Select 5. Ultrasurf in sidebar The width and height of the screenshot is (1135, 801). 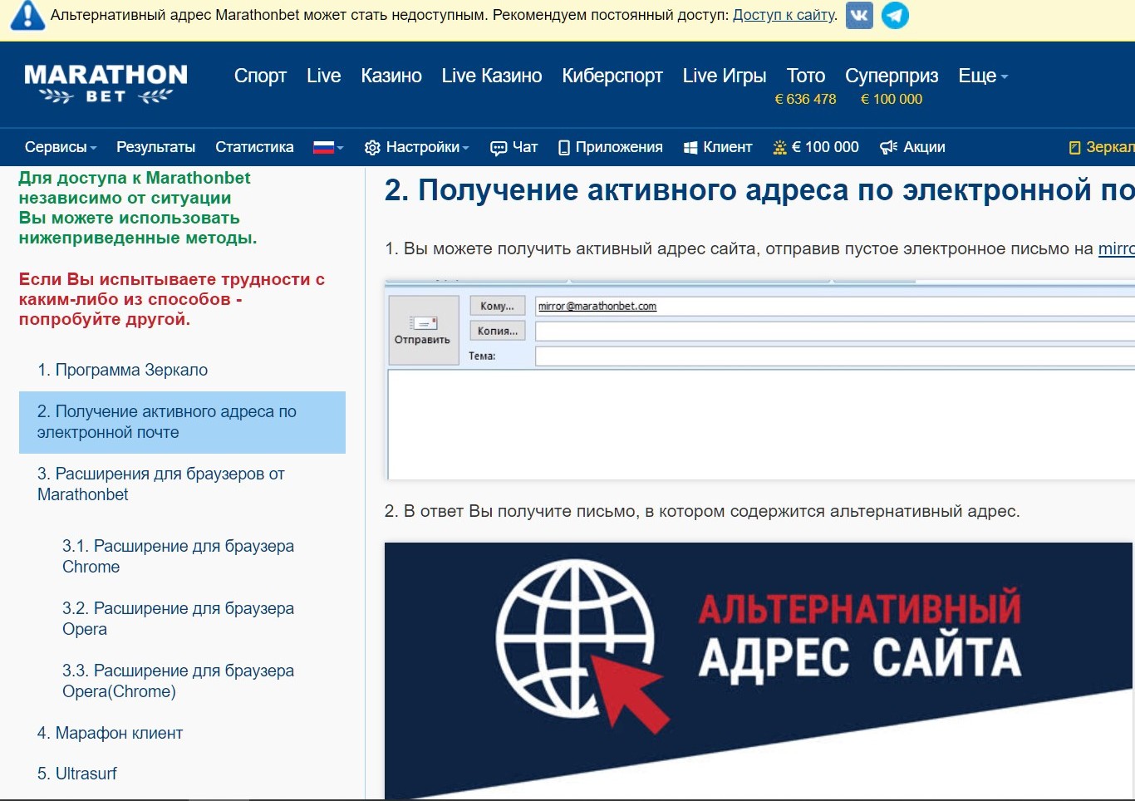coord(76,774)
